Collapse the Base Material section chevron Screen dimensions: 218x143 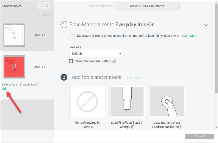coord(206,25)
